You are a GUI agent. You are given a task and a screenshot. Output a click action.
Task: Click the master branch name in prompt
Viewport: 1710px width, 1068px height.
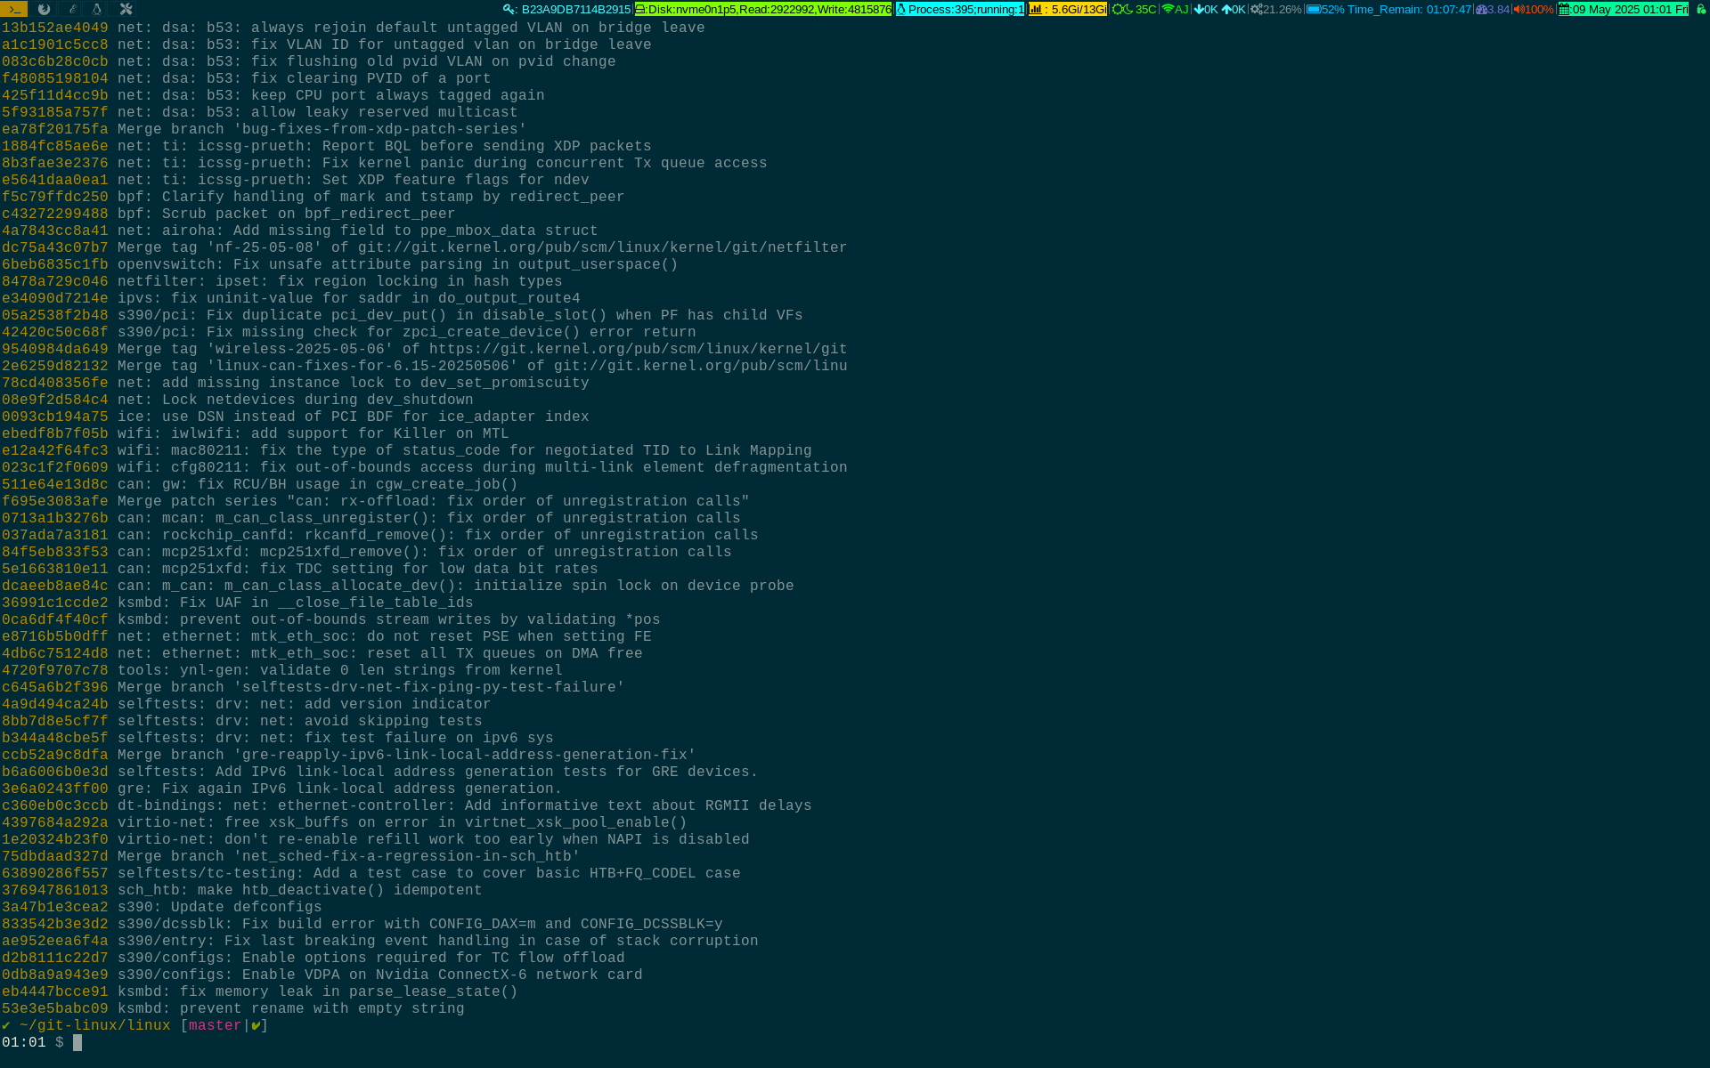tap(215, 1025)
